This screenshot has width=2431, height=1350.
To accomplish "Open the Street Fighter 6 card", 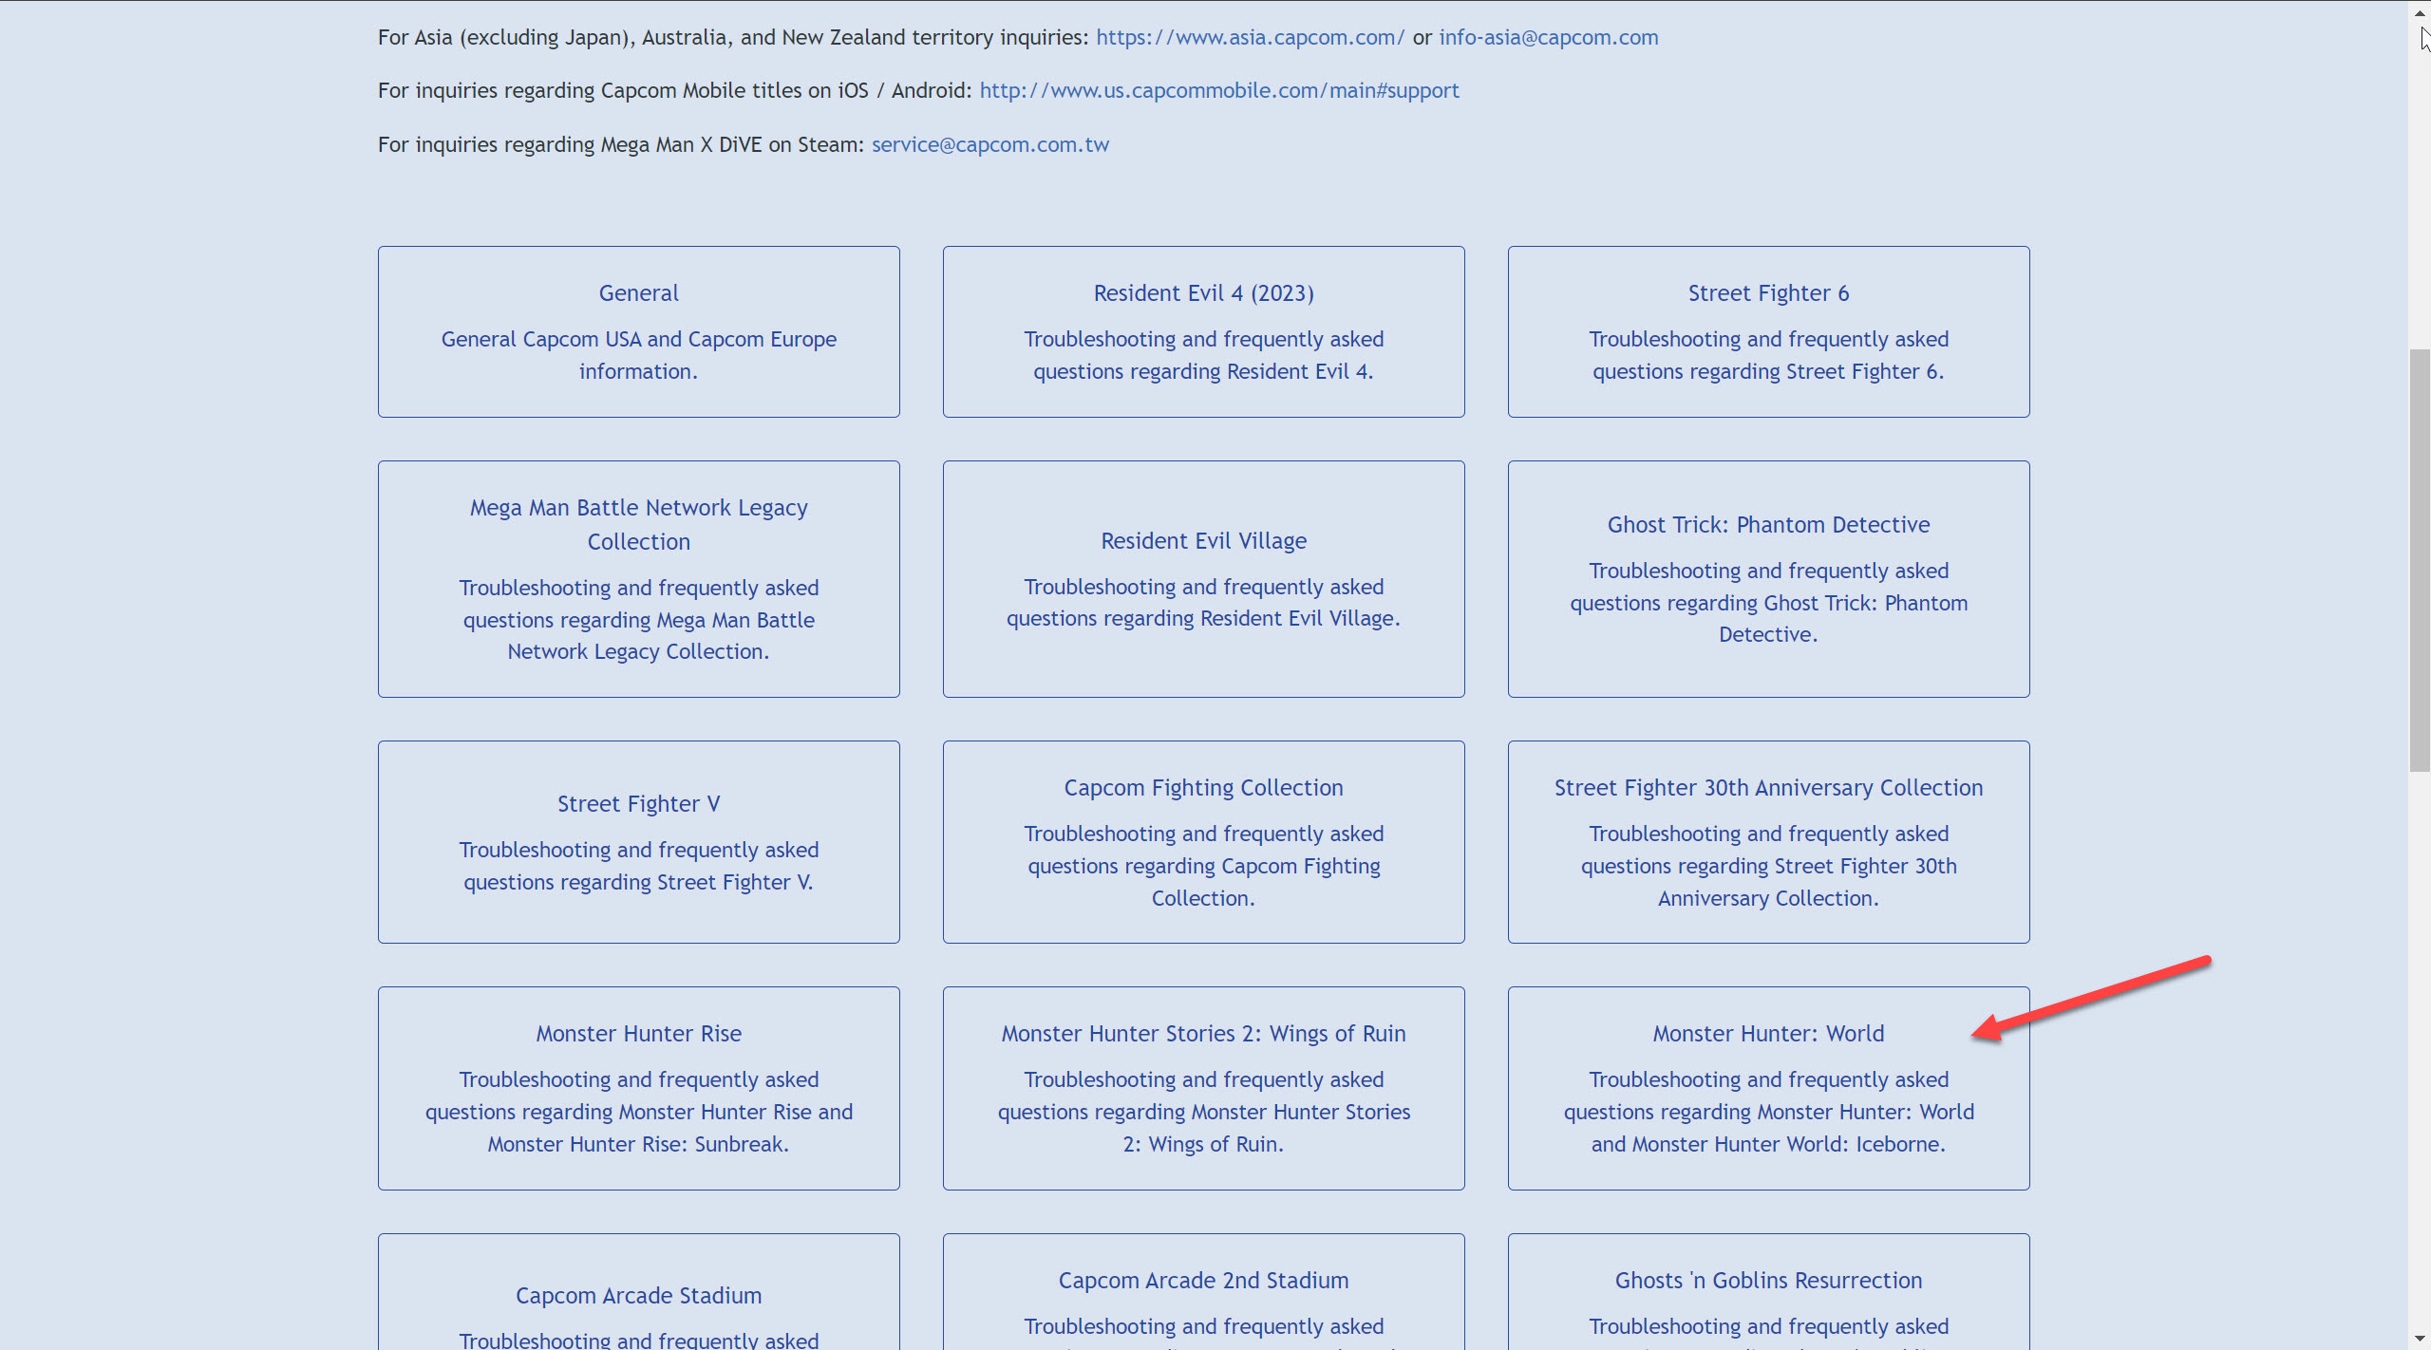I will pos(1768,331).
